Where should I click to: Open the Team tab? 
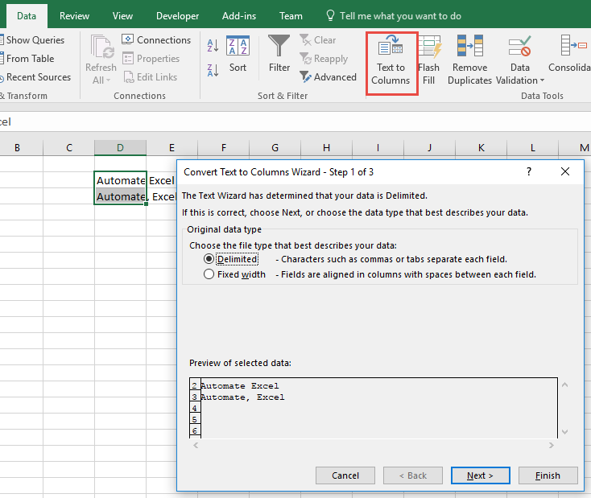(x=291, y=16)
